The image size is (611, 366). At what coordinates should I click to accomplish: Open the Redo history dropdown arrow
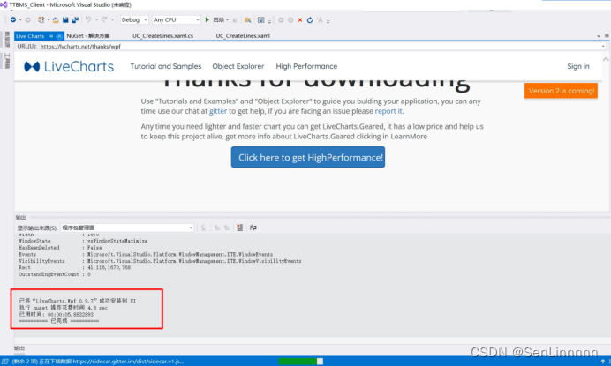(112, 20)
